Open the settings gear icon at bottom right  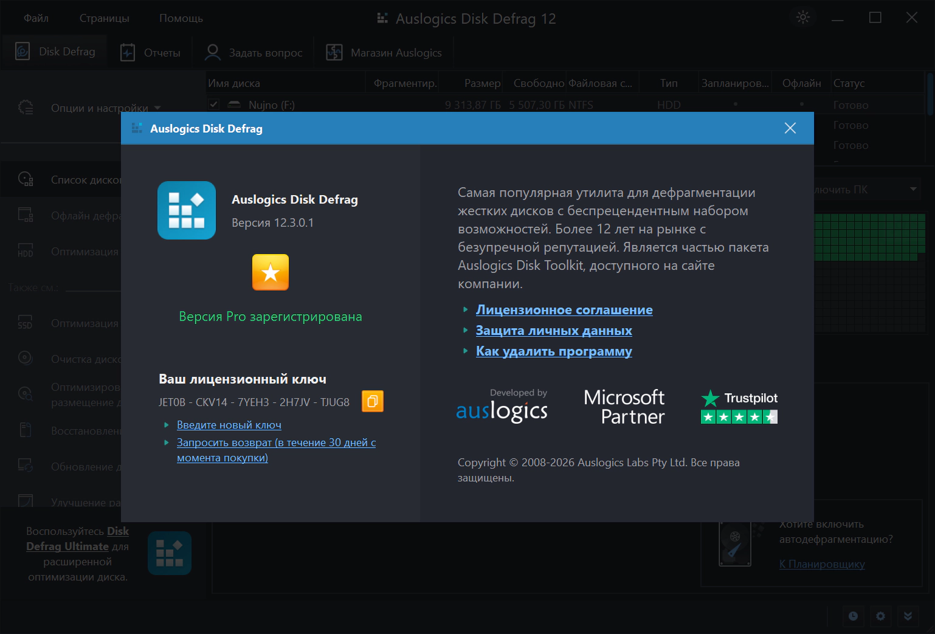pos(881,616)
